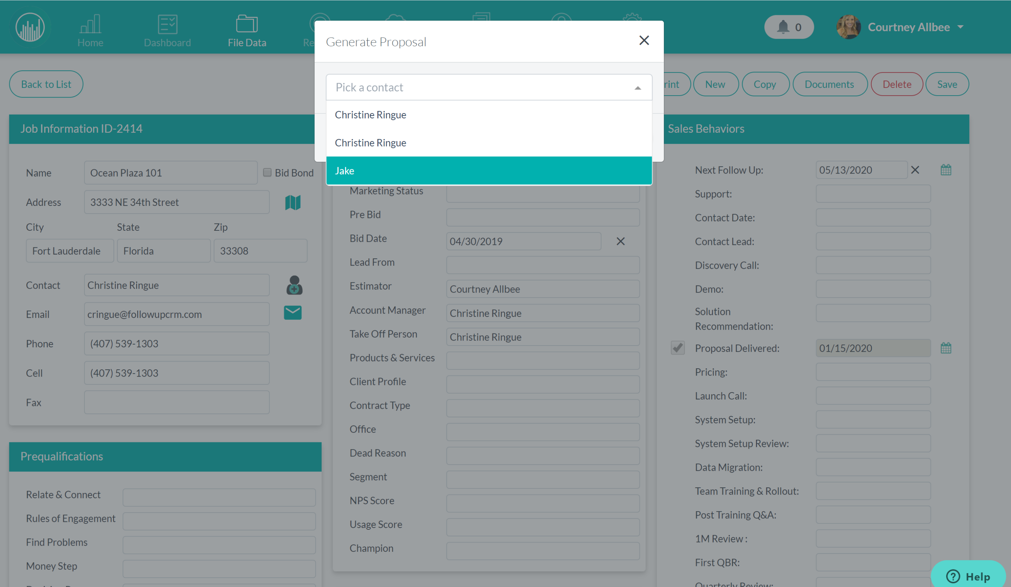
Task: Open the Home bar chart icon
Action: 90,24
